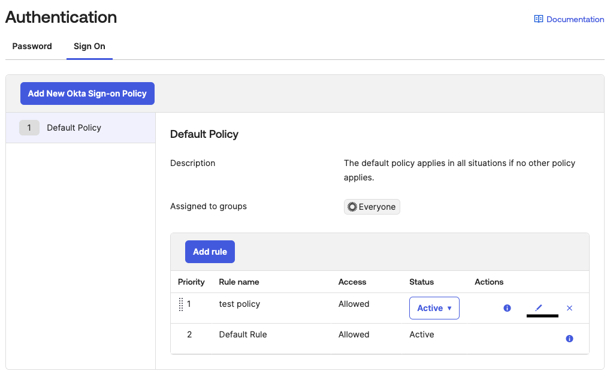Switch to the Password tab

pos(32,46)
